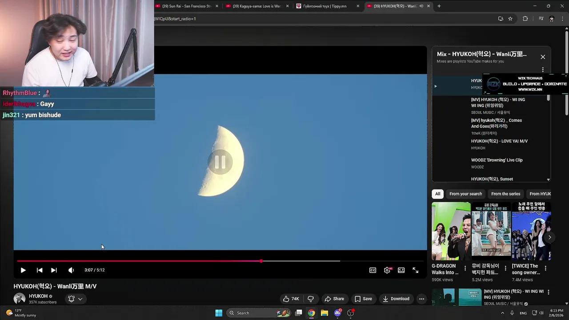Viewport: 569px width, 320px height.
Task: Open Discord from the taskbar
Action: [x=338, y=313]
